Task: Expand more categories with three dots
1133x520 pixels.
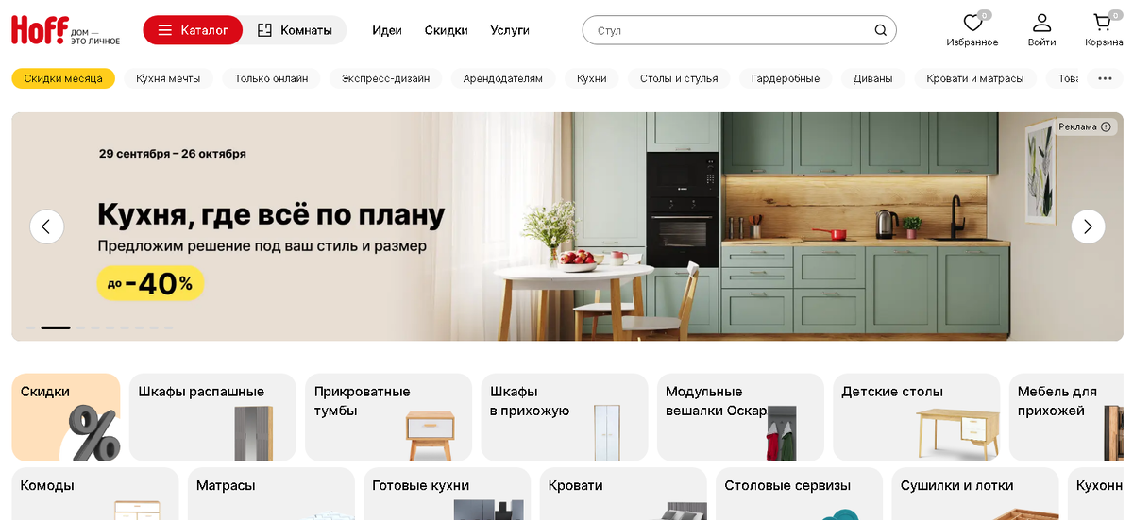Action: pyautogui.click(x=1105, y=78)
